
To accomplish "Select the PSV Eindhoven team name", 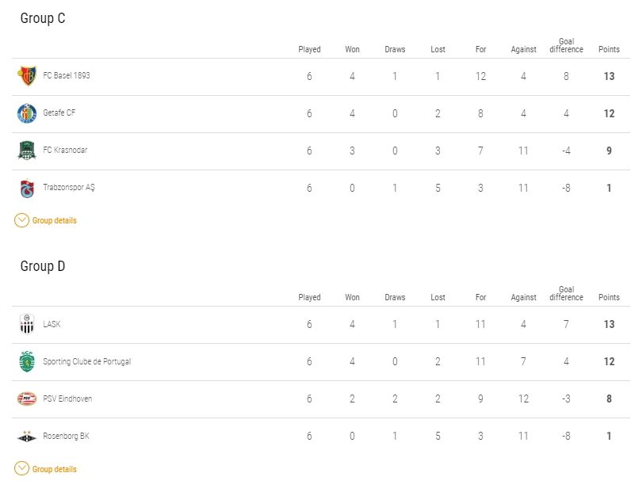I will pos(67,399).
